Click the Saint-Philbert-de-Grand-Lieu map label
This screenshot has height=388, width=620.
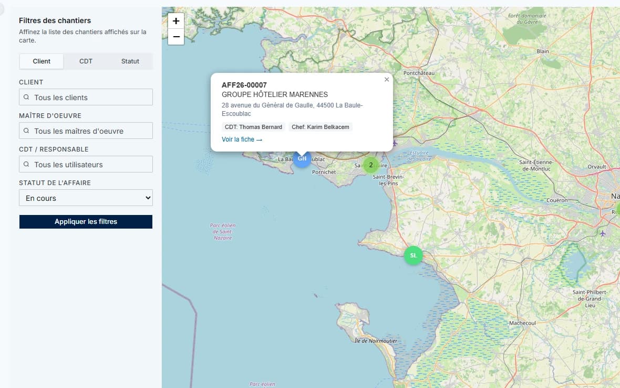[x=590, y=299]
